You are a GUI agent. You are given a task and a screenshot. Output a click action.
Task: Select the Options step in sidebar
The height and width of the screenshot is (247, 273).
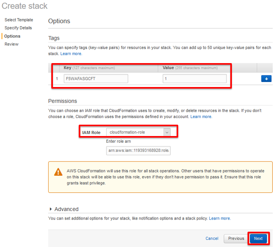tap(13, 36)
